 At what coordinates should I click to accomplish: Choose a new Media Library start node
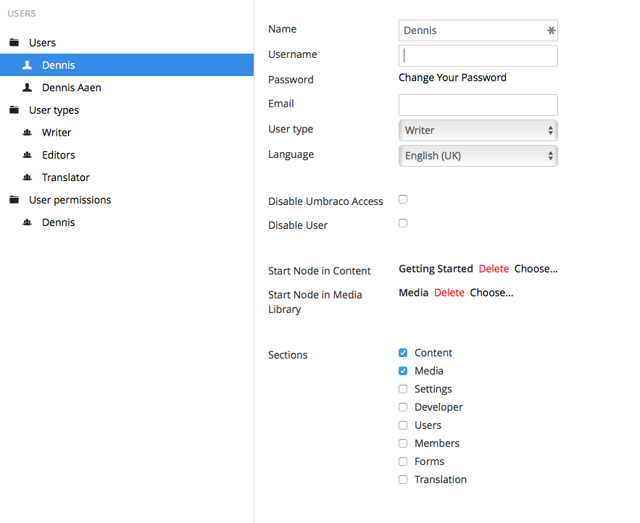(491, 293)
